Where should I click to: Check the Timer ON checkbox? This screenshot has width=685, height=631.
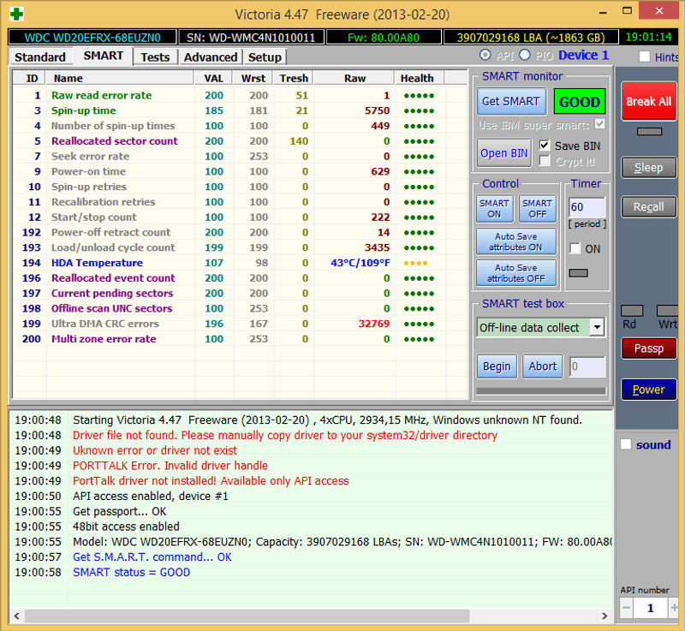point(575,248)
